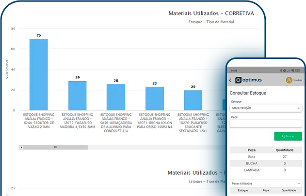
Task: Select the bar labeled 26
Action: (x=116, y=97)
